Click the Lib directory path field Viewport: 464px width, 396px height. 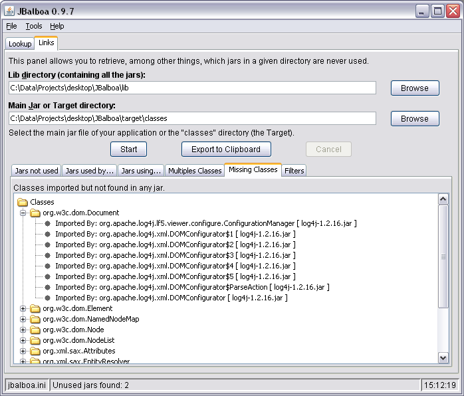tap(192, 88)
